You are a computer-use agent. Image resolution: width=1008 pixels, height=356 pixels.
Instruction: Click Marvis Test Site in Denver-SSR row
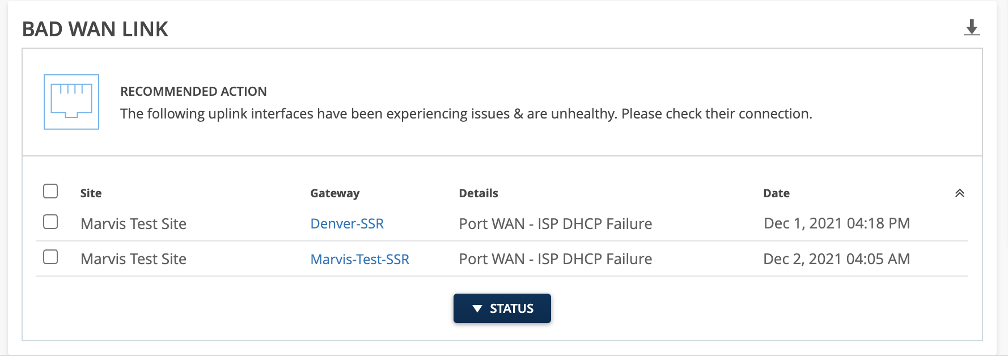[x=133, y=224]
